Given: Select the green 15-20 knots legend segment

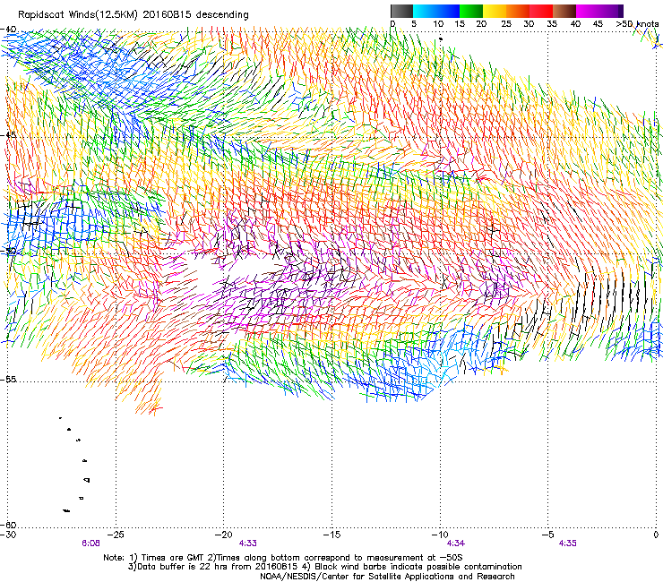Looking at the screenshot, I should (x=471, y=11).
